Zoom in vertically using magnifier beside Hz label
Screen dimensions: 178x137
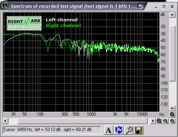point(172,115)
